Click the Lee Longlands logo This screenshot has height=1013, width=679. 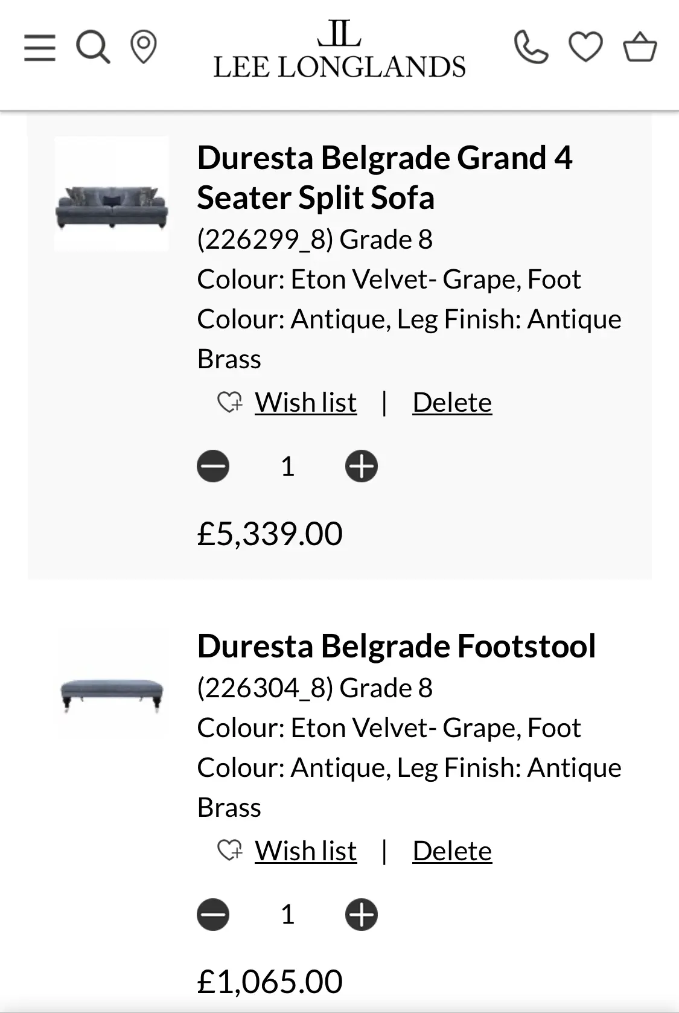click(x=339, y=51)
